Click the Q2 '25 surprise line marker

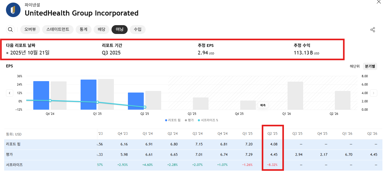pyautogui.click(x=145, y=107)
